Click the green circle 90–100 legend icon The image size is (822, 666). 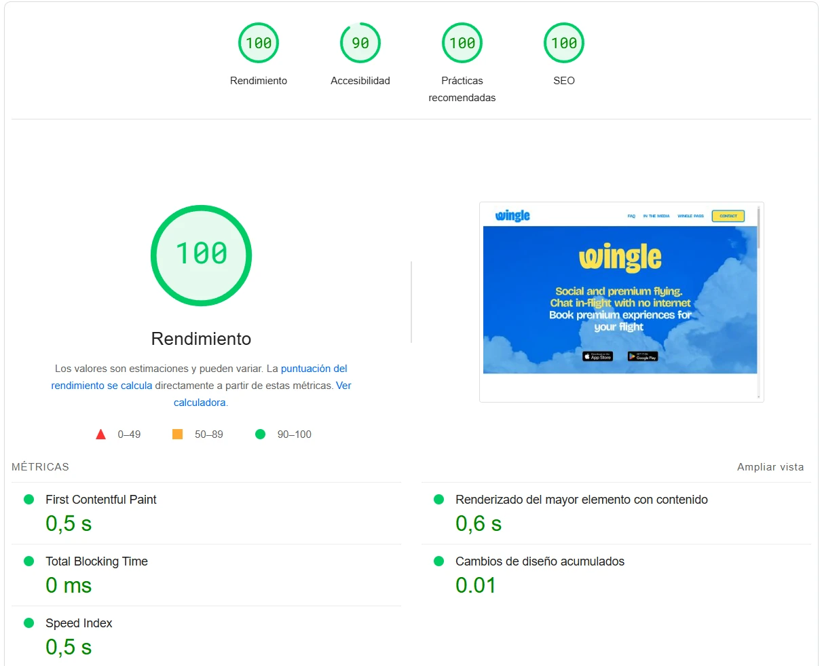point(260,434)
